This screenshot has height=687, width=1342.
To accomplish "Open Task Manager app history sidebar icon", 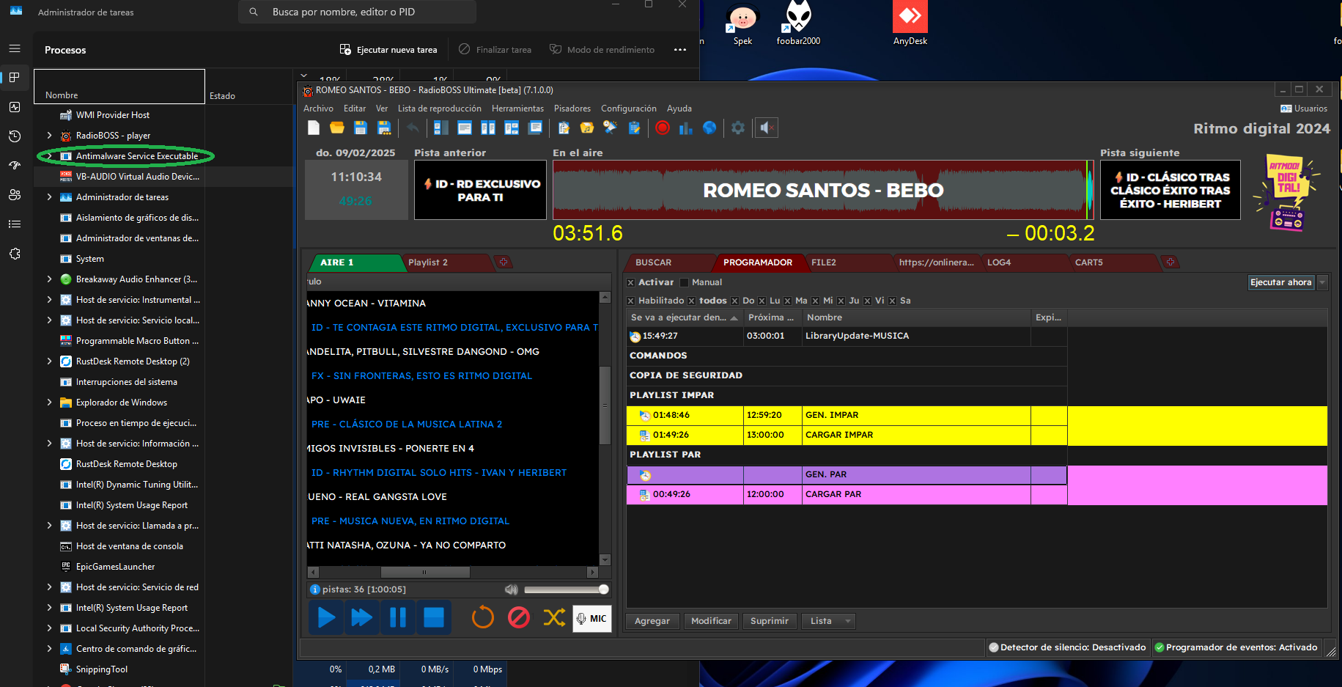I will click(x=15, y=136).
